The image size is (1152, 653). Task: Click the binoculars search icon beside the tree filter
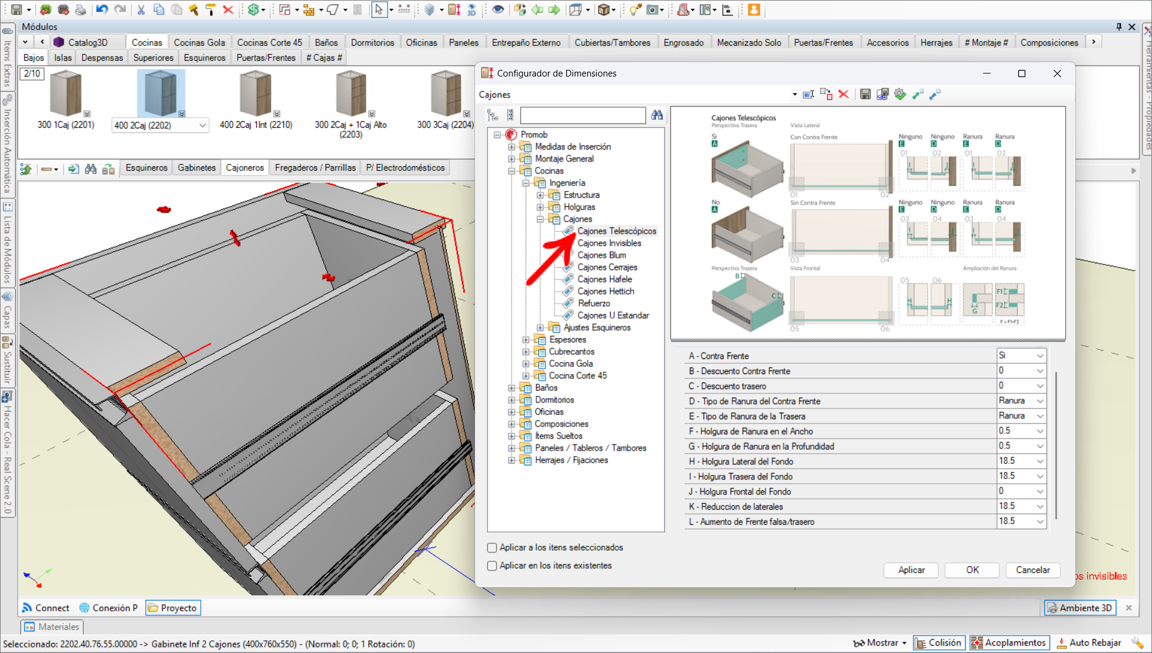(656, 115)
